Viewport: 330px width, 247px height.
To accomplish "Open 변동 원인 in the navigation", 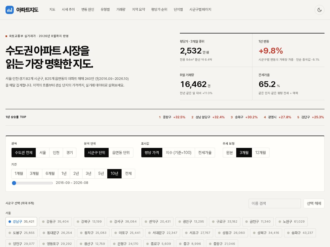I will (88, 10).
